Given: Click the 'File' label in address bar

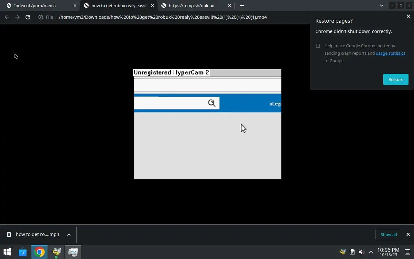Looking at the screenshot, I should [x=49, y=17].
